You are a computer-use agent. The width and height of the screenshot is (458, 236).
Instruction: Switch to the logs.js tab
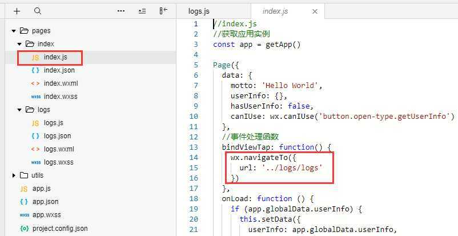click(x=199, y=11)
